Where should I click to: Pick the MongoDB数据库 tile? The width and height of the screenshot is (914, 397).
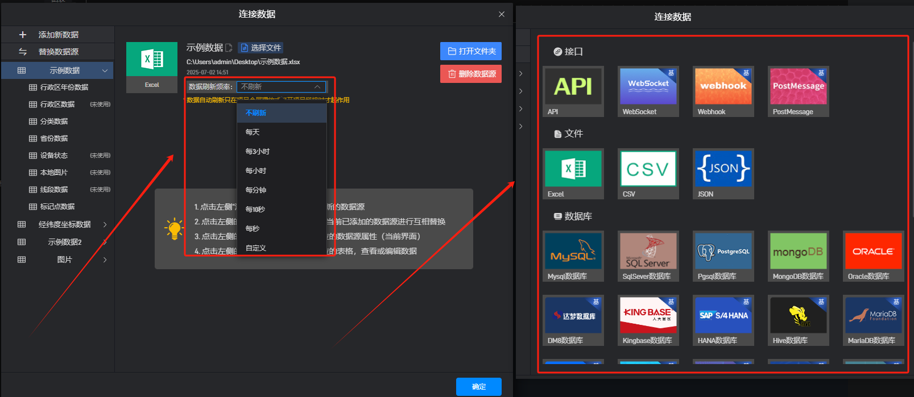[799, 256]
